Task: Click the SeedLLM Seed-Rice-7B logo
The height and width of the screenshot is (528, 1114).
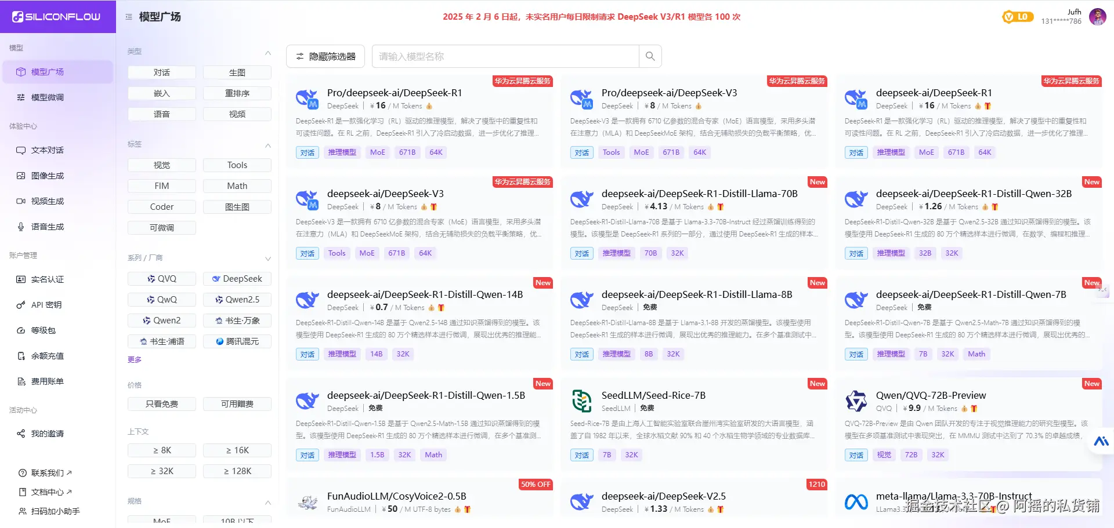Action: coord(582,401)
